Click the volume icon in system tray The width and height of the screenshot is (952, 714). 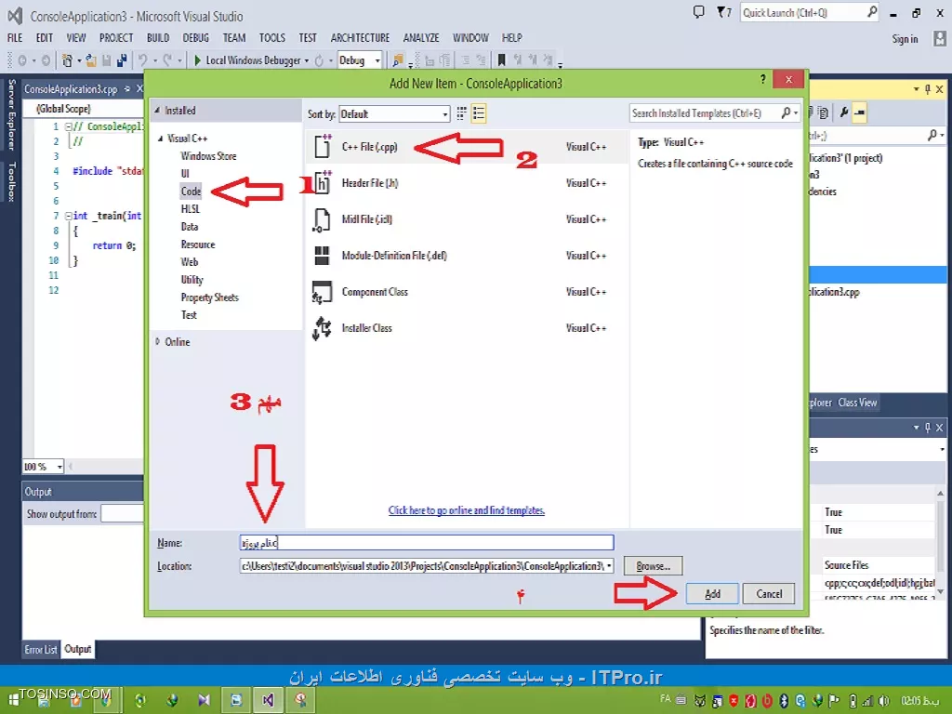(883, 701)
